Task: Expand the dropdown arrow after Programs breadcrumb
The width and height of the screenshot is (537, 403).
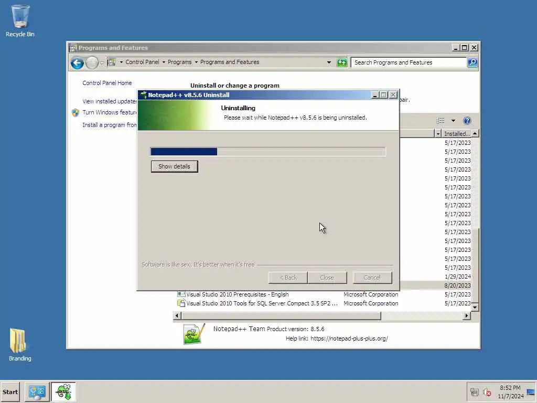Action: click(x=196, y=62)
